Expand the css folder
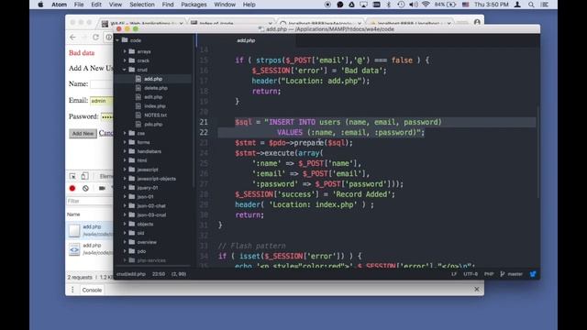Screen dimensions: 587x330 (x=125, y=133)
